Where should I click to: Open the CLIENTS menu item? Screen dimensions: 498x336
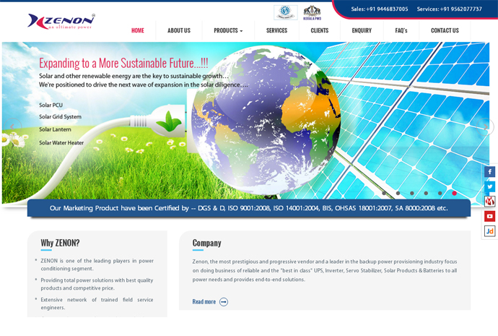320,30
